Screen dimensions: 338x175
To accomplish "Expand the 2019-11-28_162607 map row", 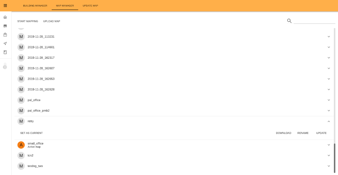I will (x=329, y=68).
